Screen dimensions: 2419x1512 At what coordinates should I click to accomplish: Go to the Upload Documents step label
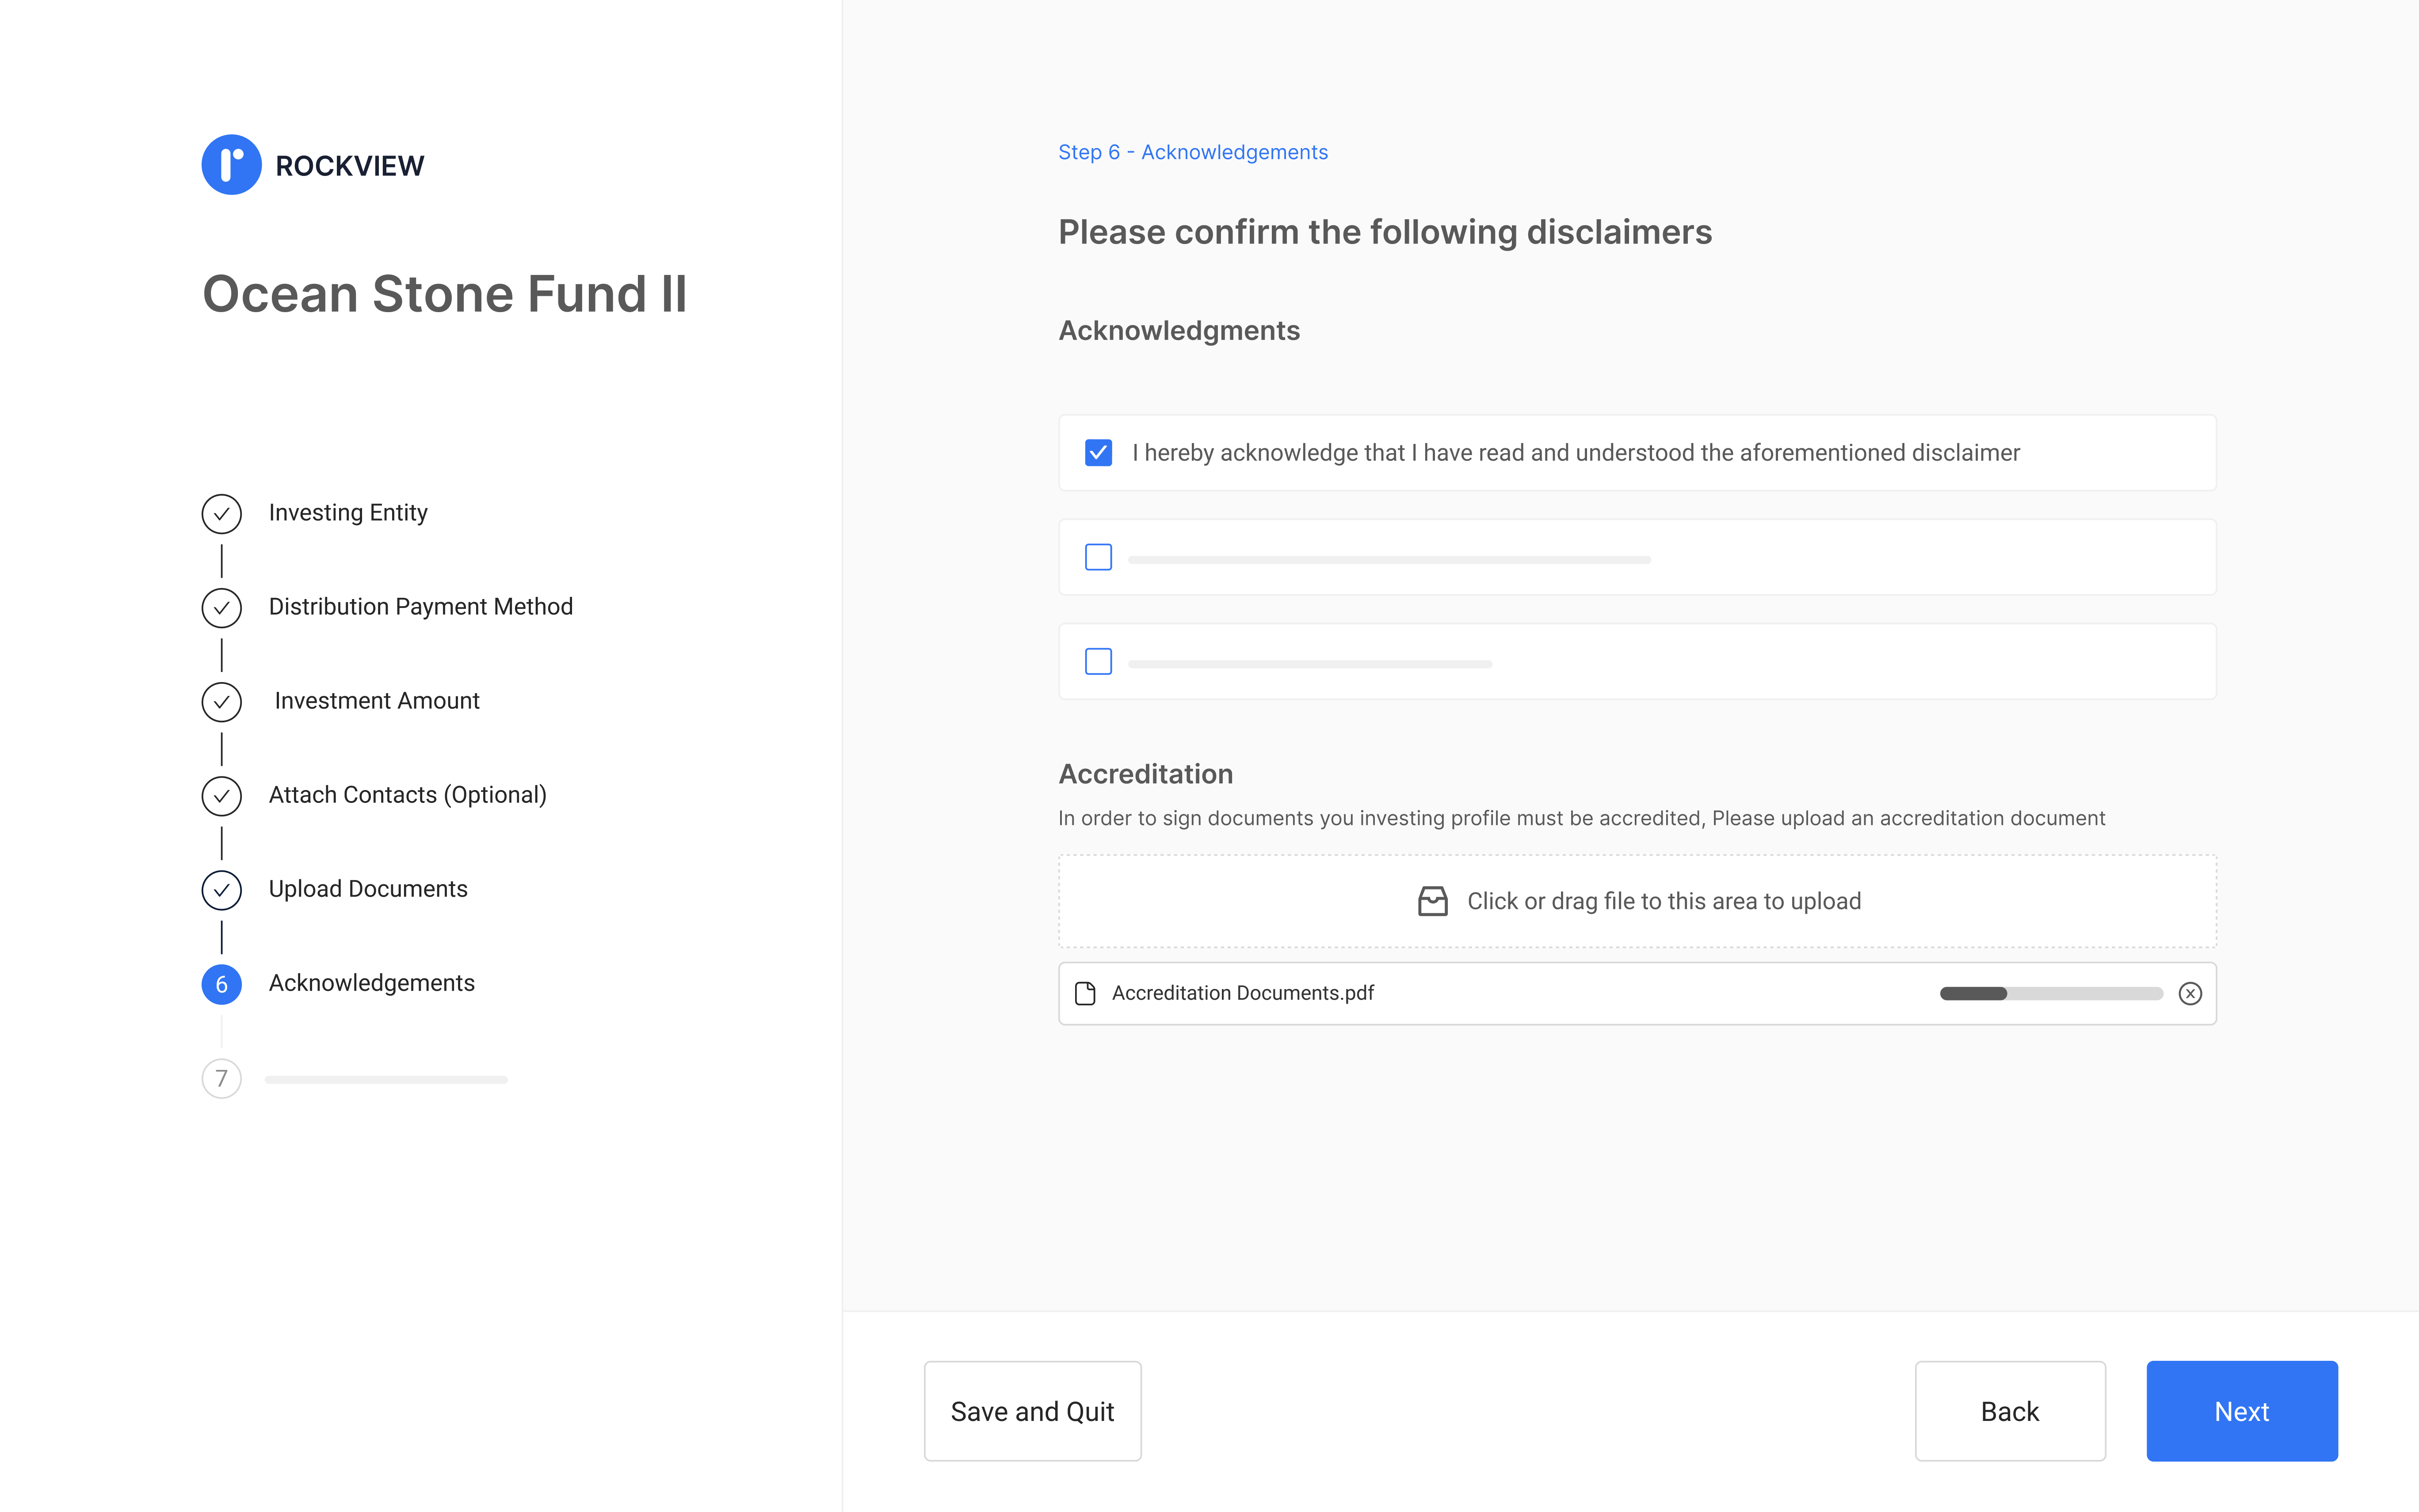tap(368, 889)
